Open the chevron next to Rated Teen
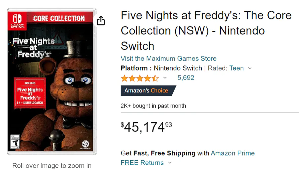 (x=250, y=68)
